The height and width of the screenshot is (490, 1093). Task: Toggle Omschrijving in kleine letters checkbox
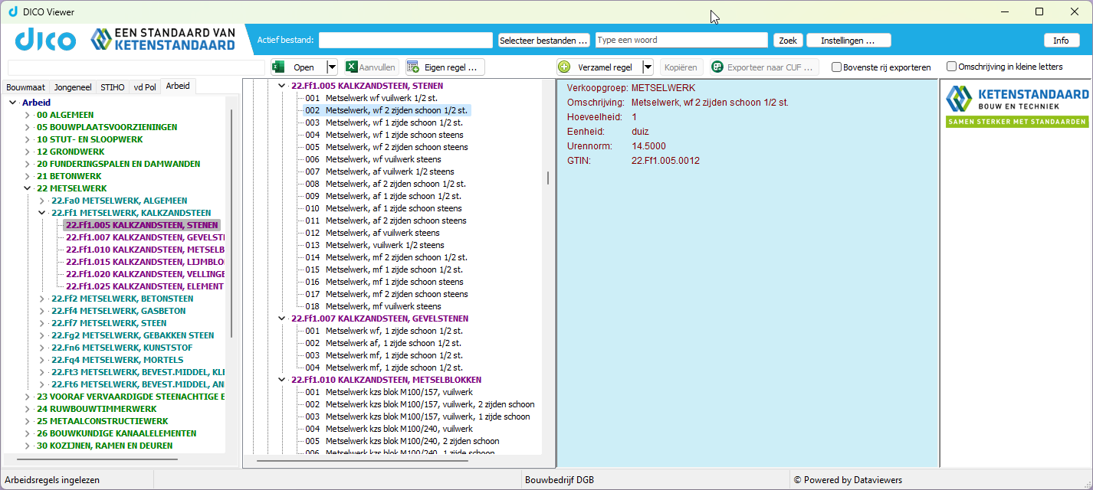coord(951,67)
